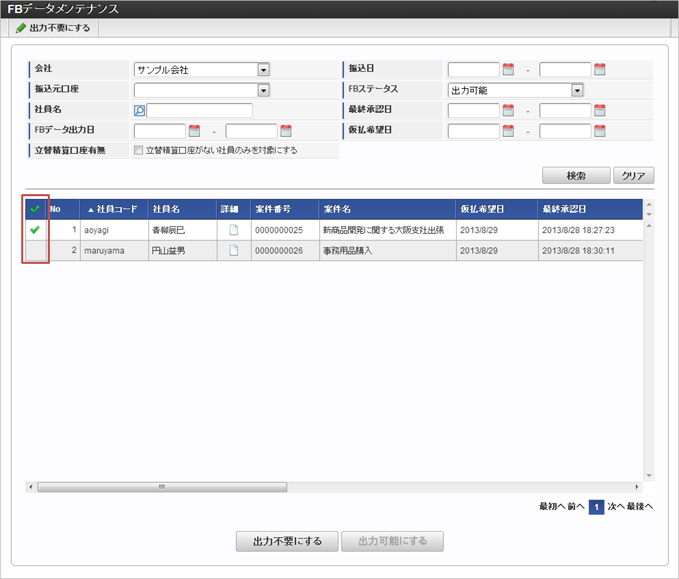The height and width of the screenshot is (579, 679).
Task: Open the FBステータス dropdown
Action: click(577, 90)
